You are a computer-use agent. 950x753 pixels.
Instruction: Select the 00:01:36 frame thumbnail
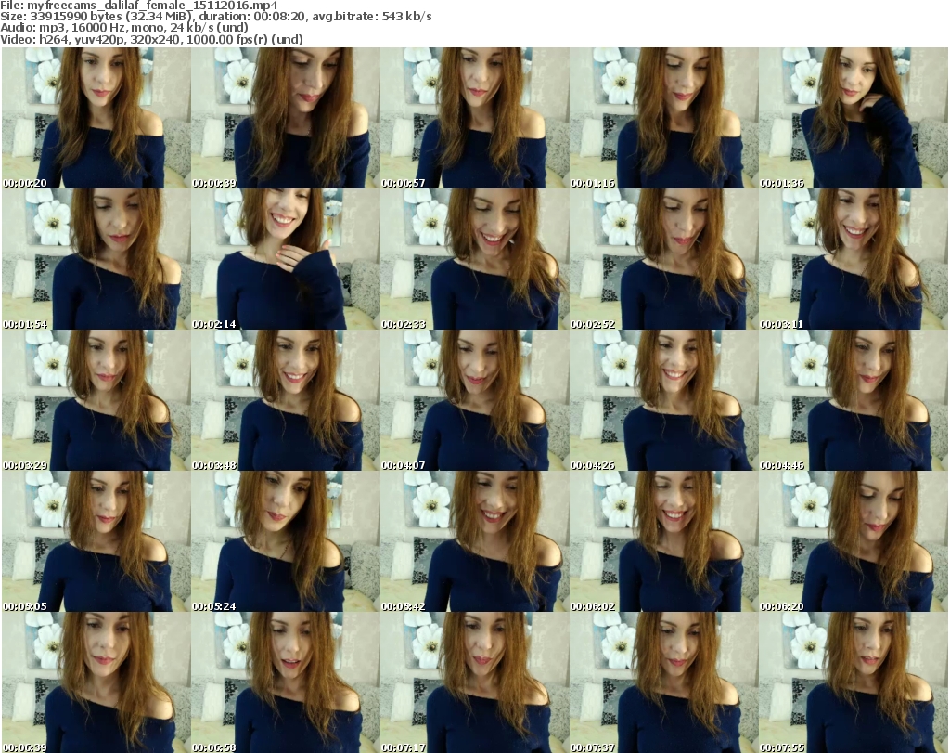click(x=853, y=118)
